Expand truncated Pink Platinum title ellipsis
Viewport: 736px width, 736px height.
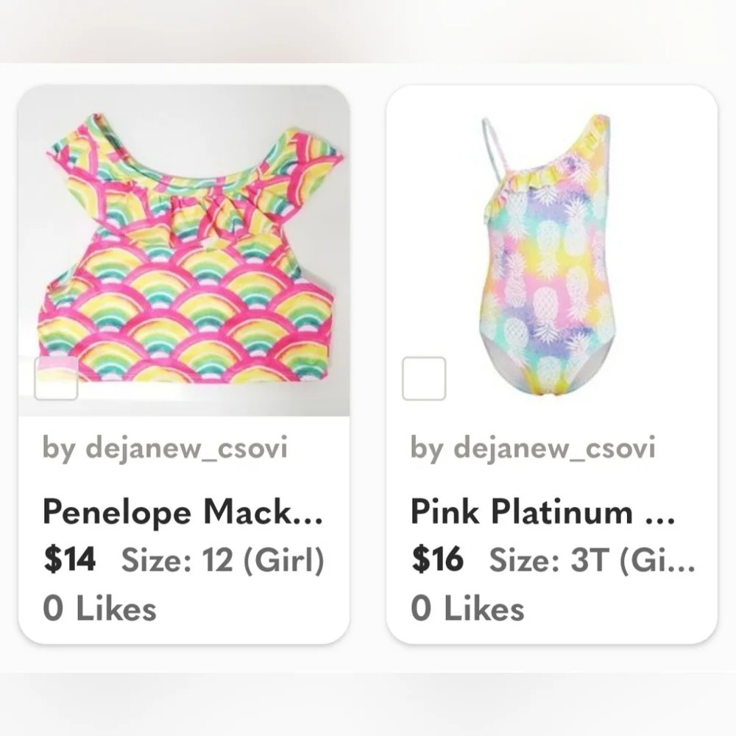click(660, 522)
